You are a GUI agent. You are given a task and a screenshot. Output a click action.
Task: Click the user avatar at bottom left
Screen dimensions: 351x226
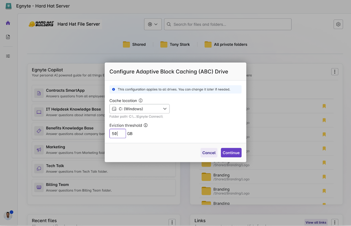[x=8, y=215]
